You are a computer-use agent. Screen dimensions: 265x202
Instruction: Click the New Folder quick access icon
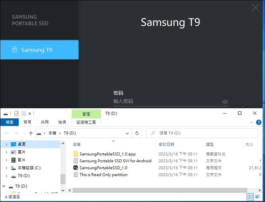point(24,113)
